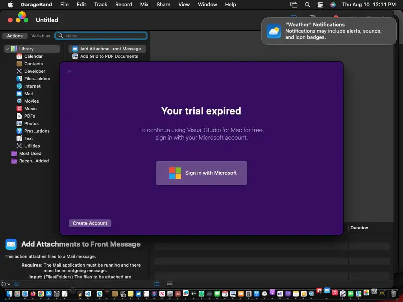This screenshot has width=403, height=302.
Task: Open the View menu
Action: pos(184,5)
